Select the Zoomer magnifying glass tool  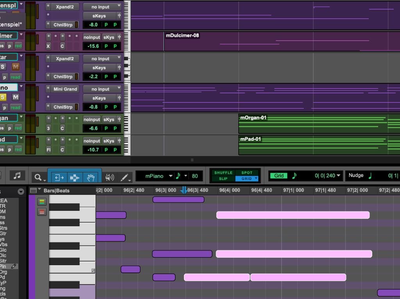click(x=38, y=177)
